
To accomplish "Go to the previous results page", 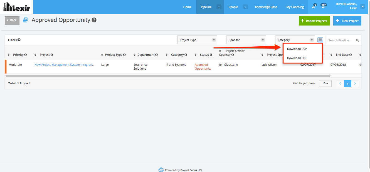I will coord(340,84).
